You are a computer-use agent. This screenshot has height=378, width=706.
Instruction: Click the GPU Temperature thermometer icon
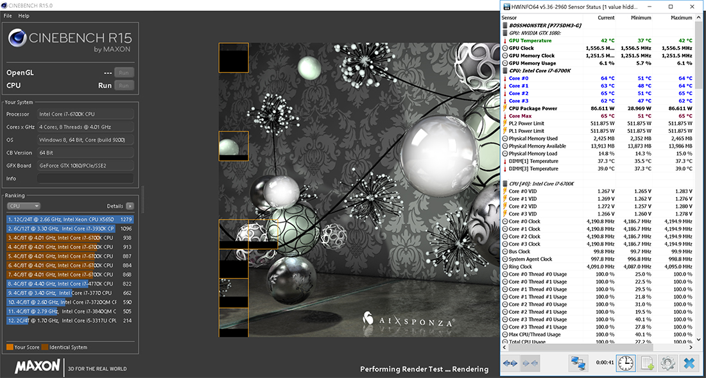click(504, 40)
